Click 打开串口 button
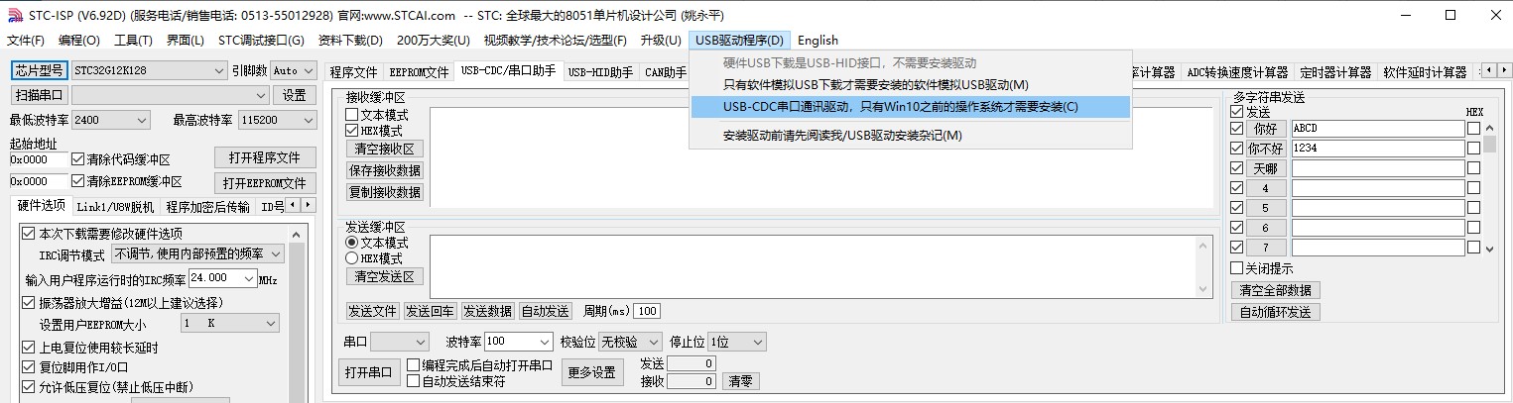 (369, 373)
